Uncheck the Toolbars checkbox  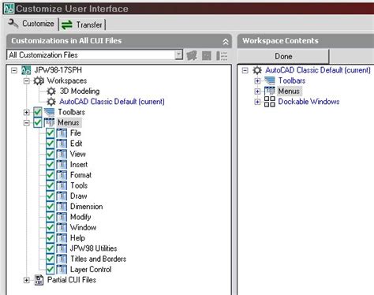point(38,112)
